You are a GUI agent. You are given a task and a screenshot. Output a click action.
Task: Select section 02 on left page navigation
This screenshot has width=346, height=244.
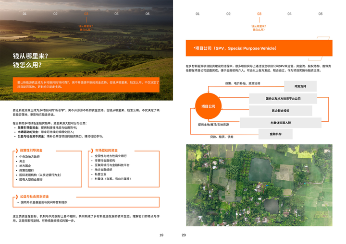click(55, 13)
